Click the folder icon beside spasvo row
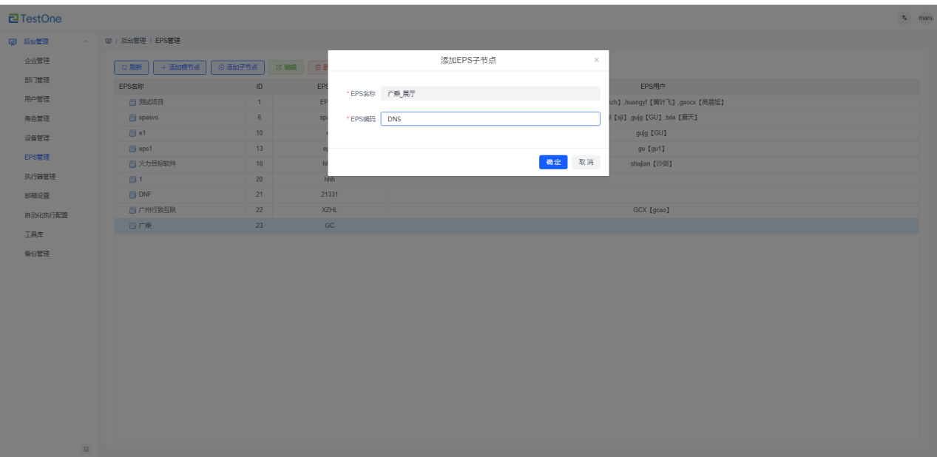Image resolution: width=937 pixels, height=457 pixels. click(133, 118)
